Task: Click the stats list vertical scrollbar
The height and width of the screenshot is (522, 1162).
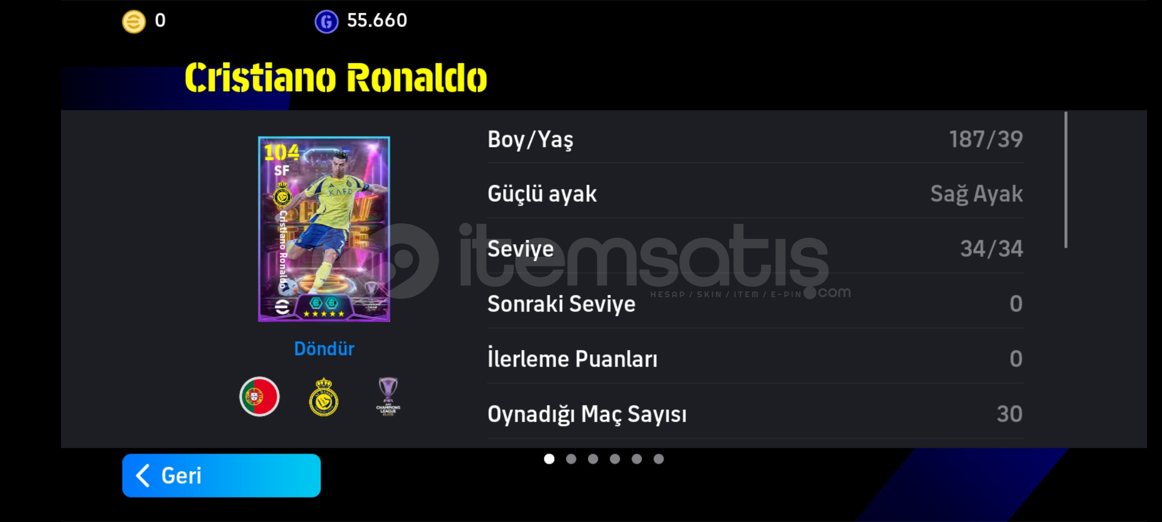Action: 1066,180
